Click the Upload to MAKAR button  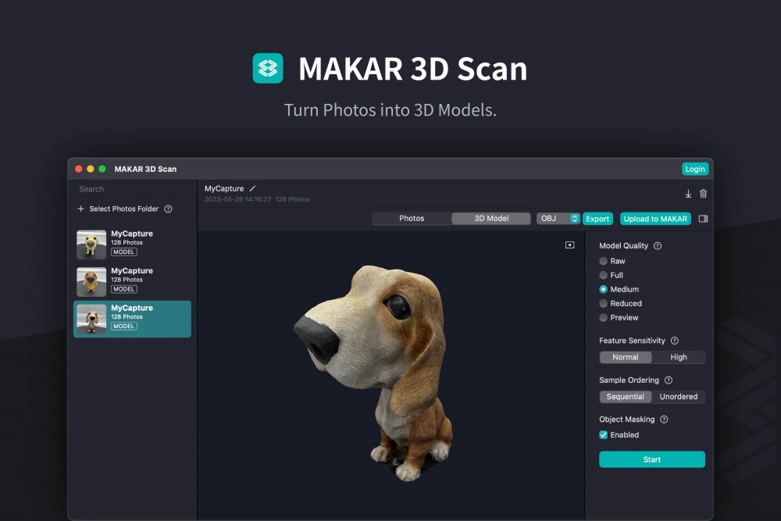tap(655, 219)
